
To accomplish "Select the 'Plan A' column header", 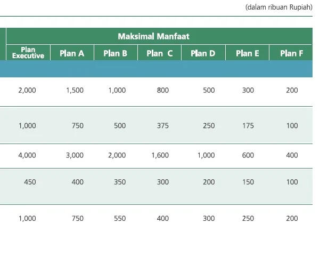I will [72, 53].
